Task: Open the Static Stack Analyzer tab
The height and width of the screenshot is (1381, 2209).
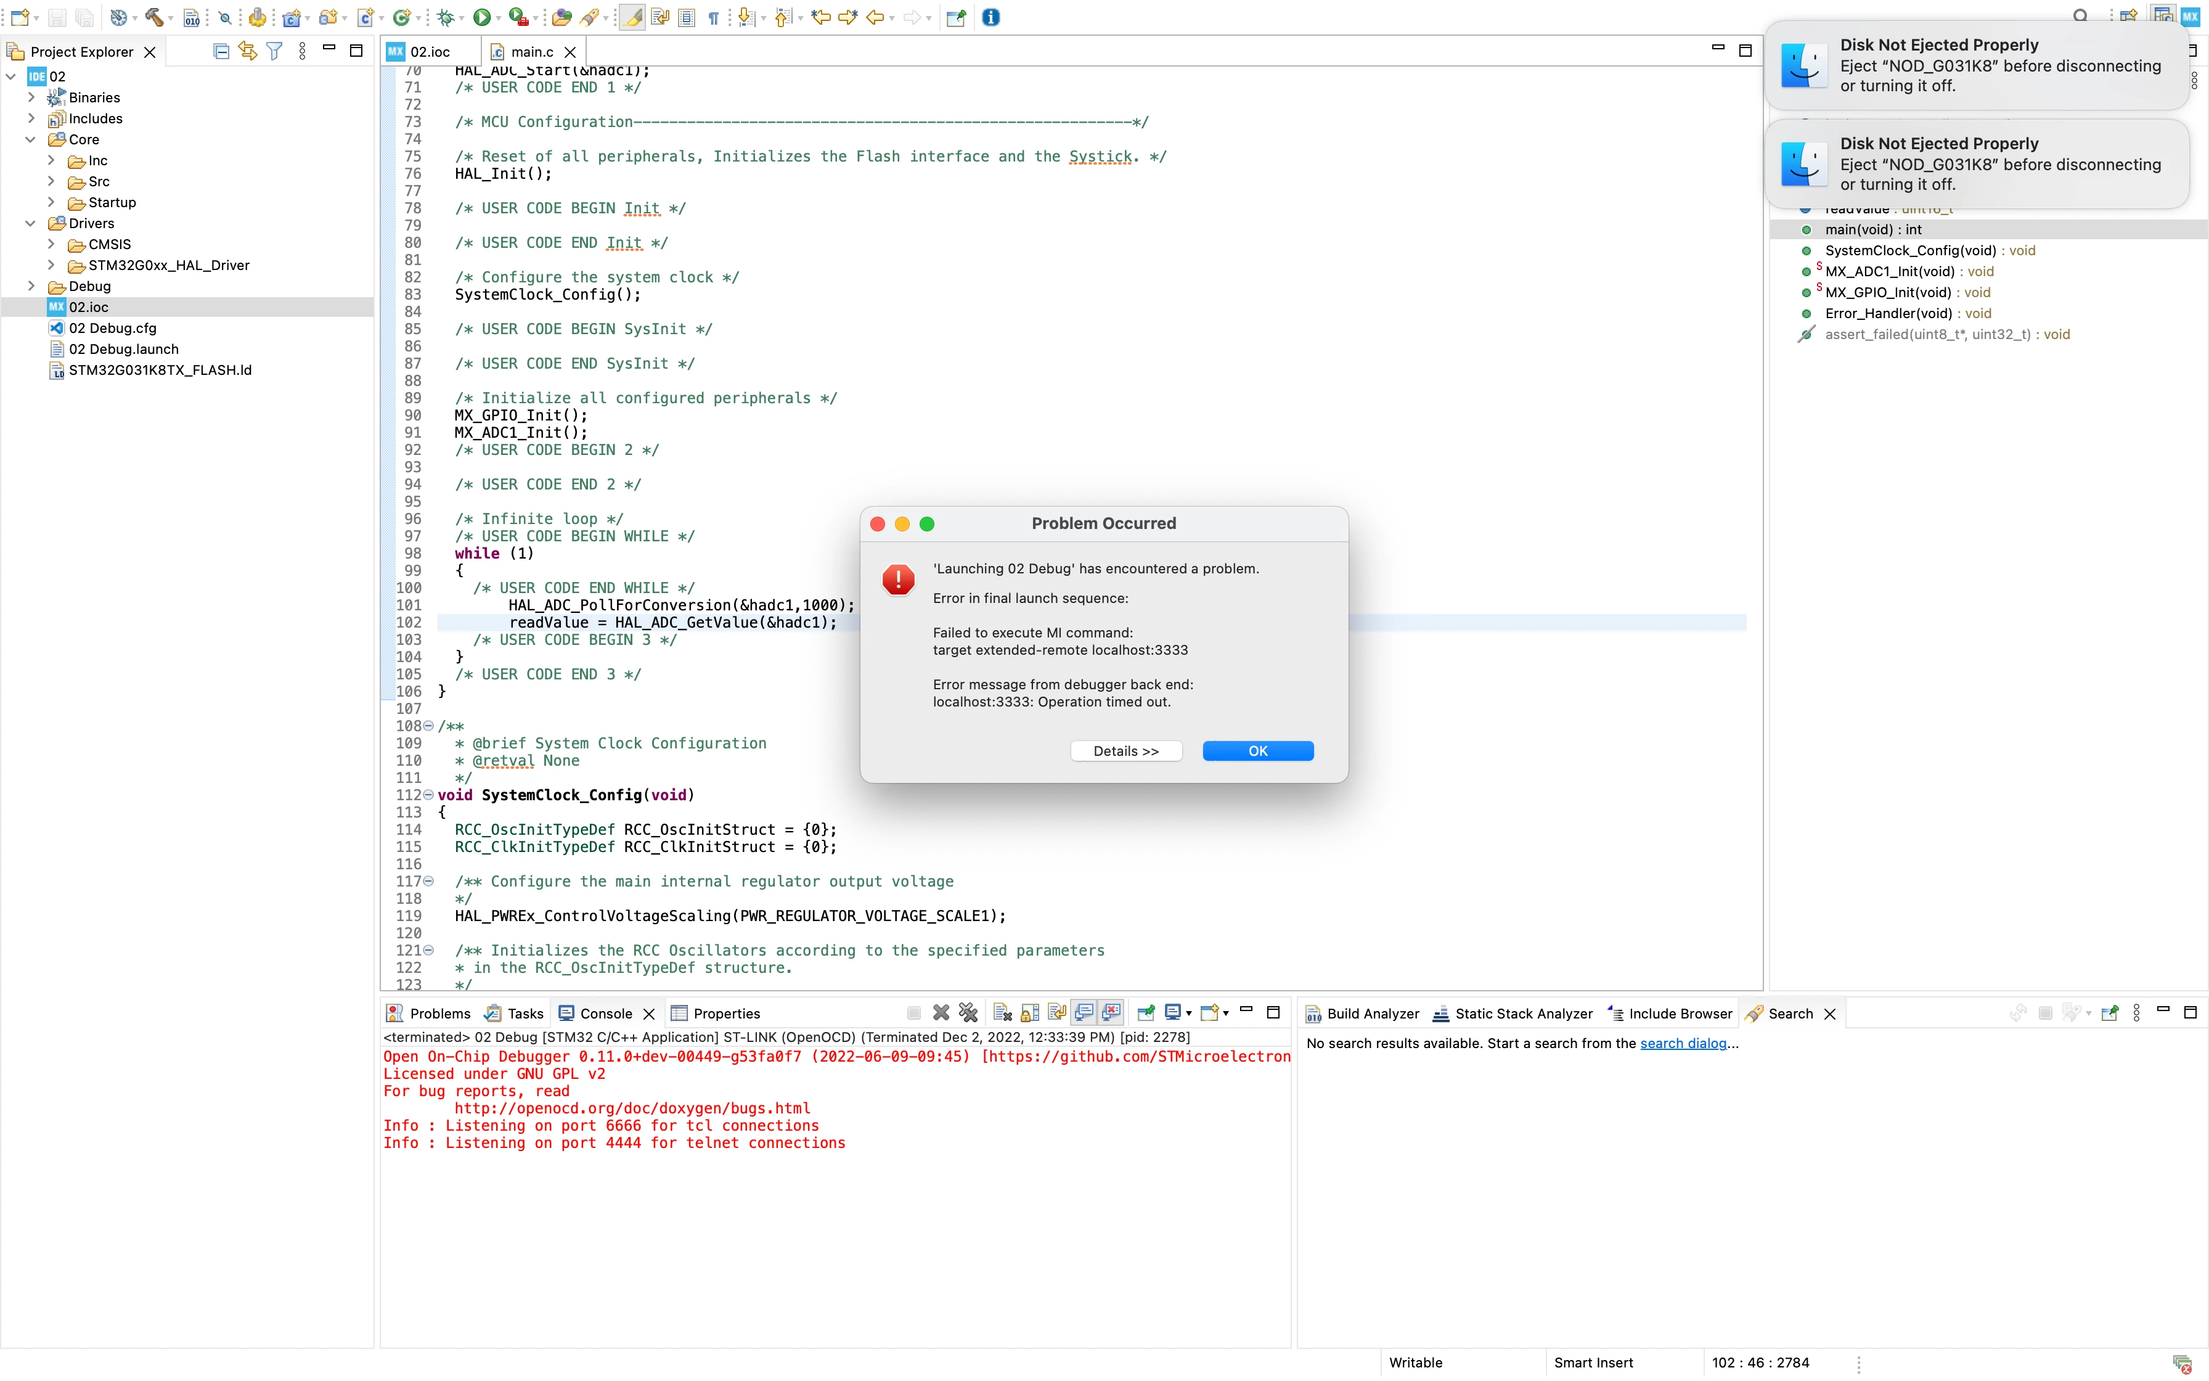Action: 1513,1013
